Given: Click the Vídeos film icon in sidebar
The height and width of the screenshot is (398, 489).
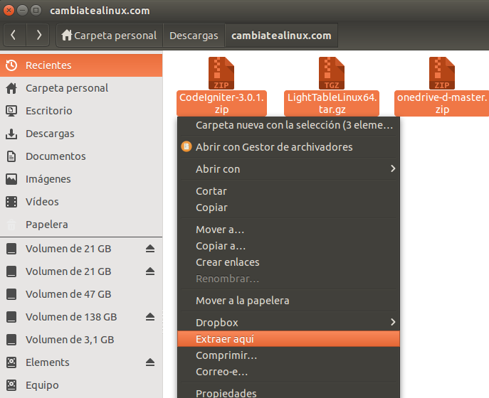Looking at the screenshot, I should pyautogui.click(x=11, y=202).
